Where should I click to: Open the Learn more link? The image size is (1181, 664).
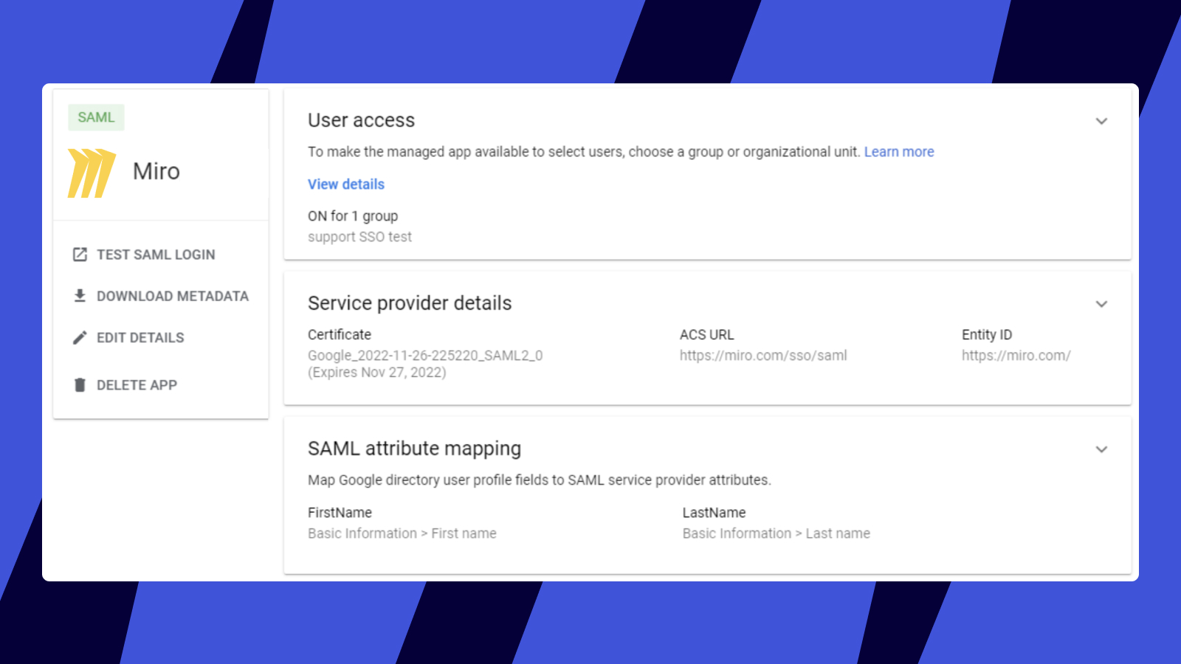(898, 152)
